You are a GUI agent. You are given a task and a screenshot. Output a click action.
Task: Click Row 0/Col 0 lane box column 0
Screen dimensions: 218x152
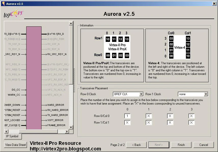tap(127, 116)
